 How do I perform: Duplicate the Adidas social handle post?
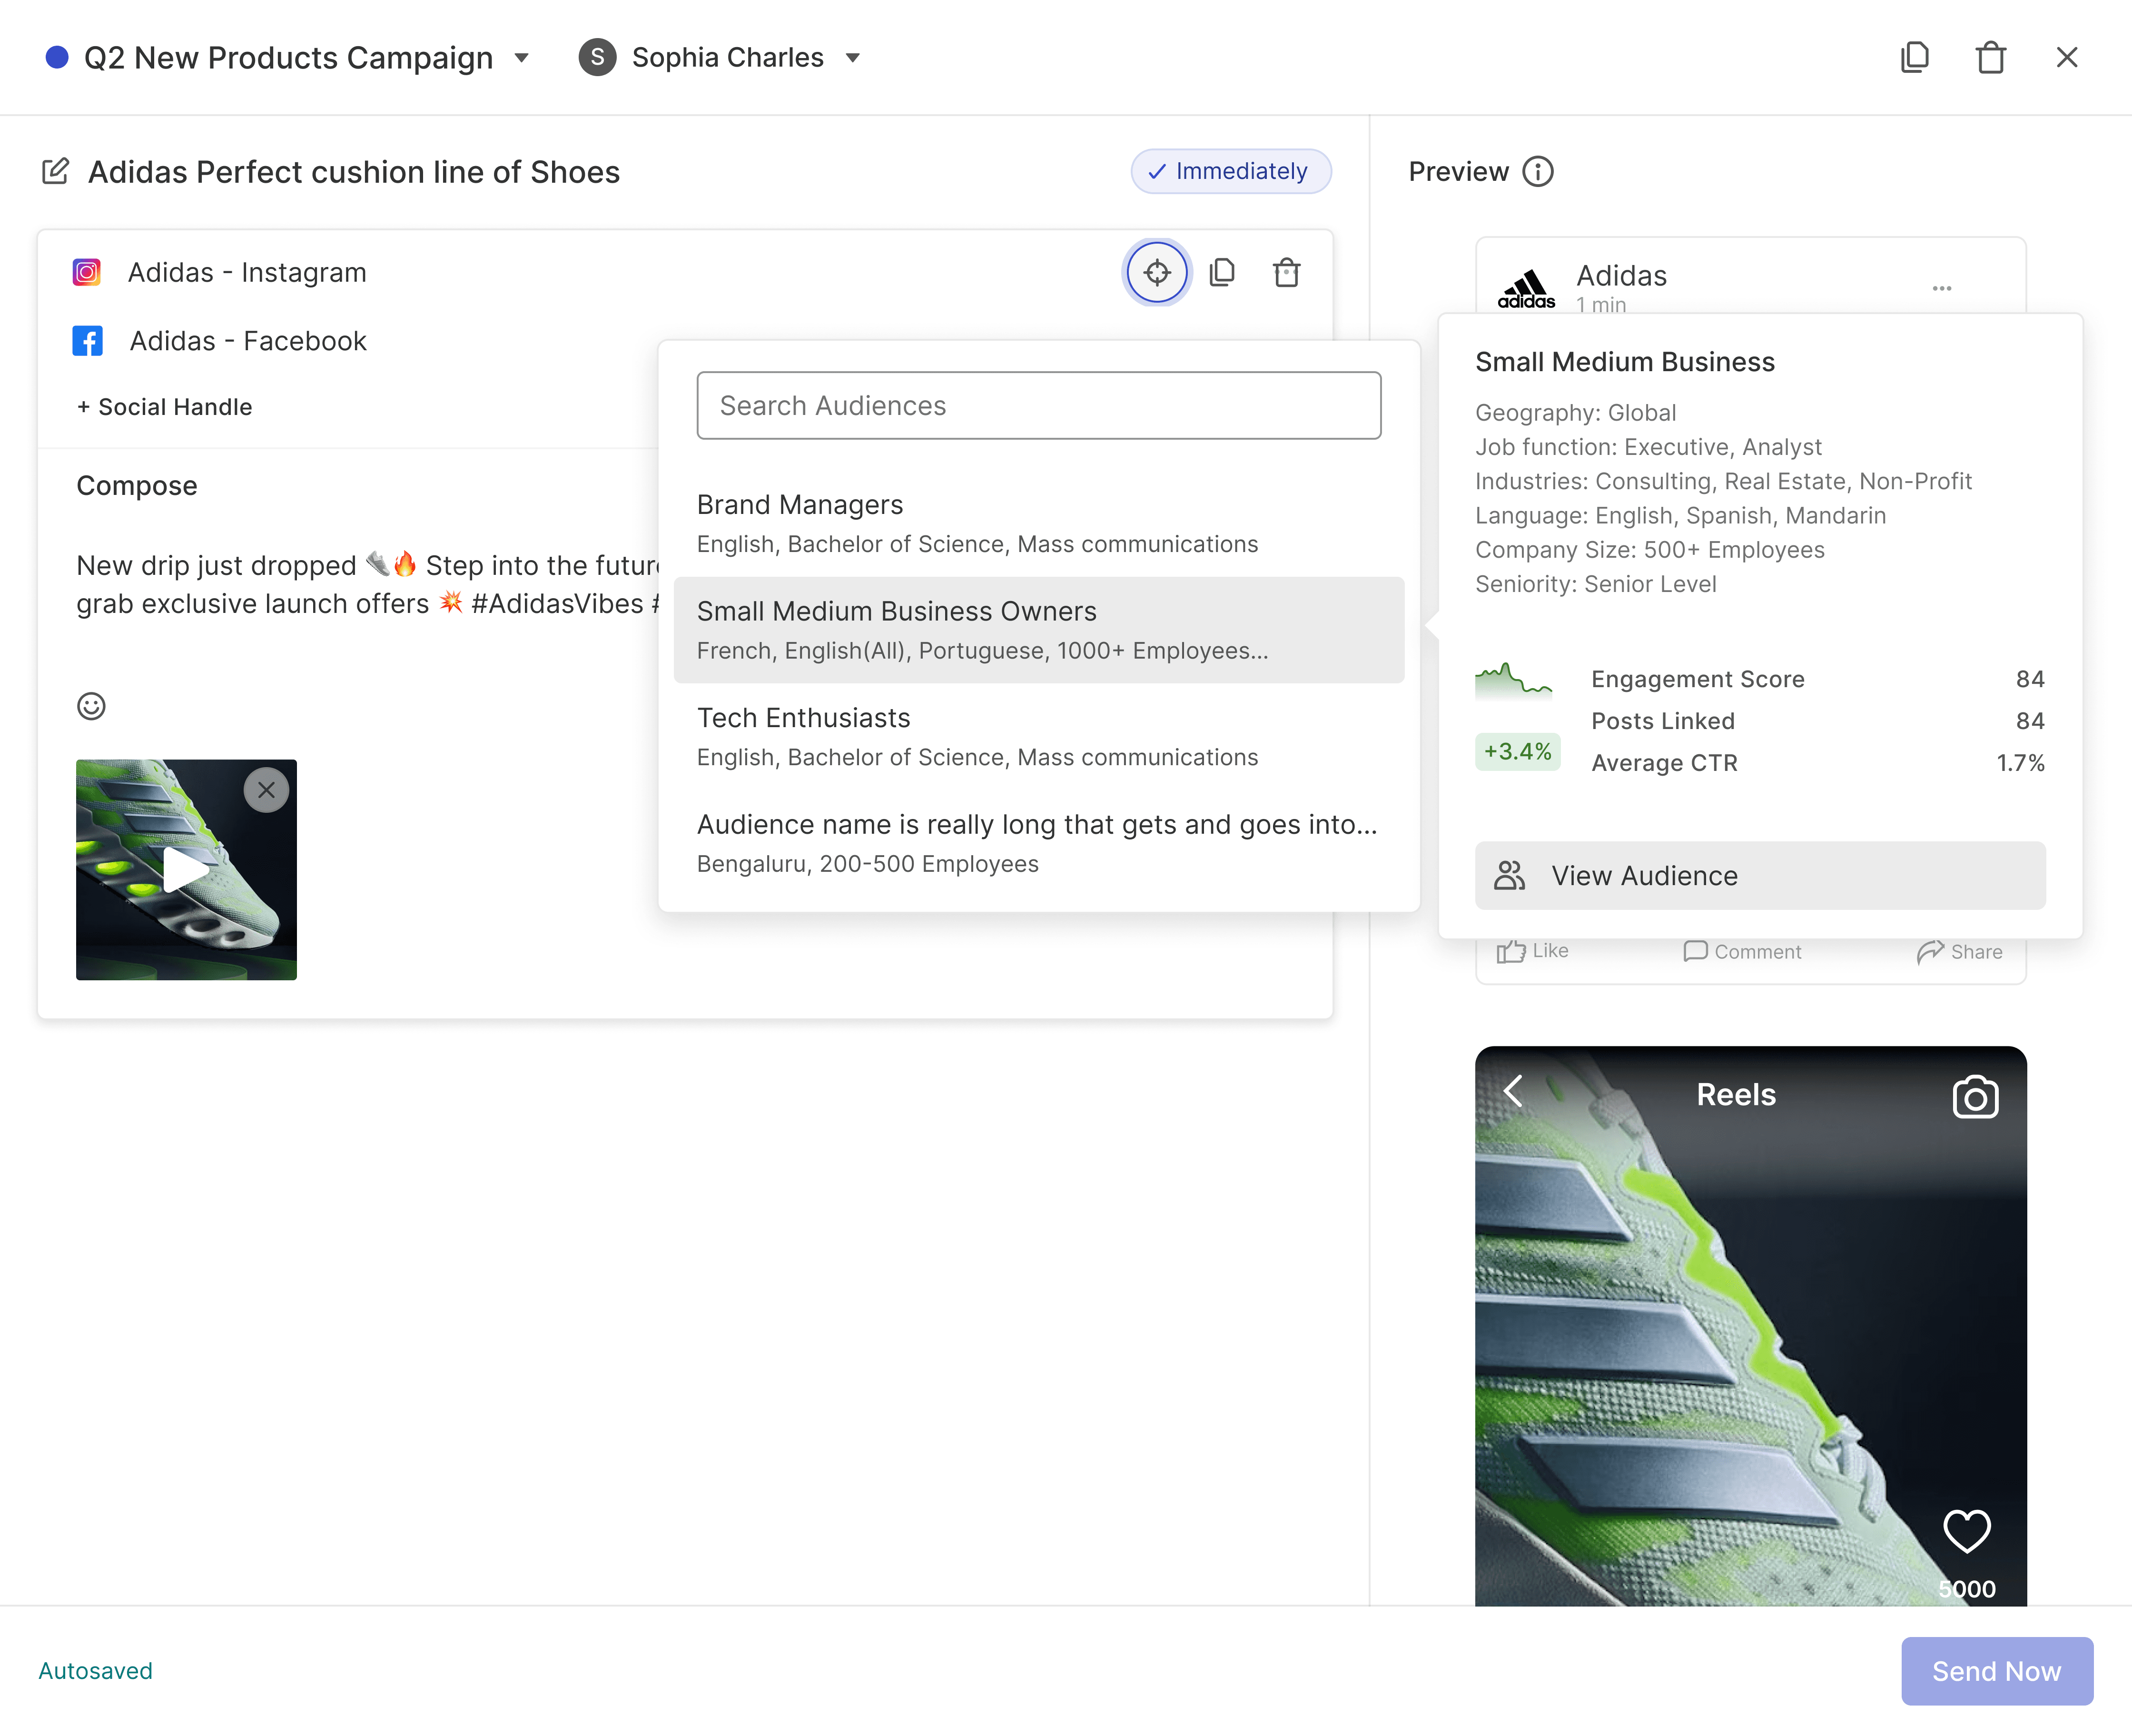(1222, 272)
